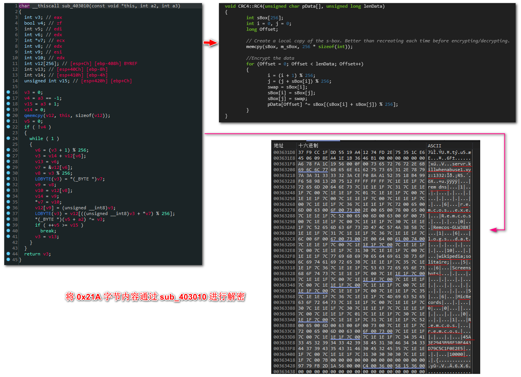
Task: Click address 003631D8 in hex dump
Action: point(284,152)
